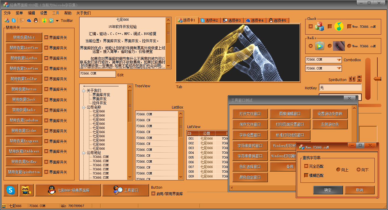Open the first 7C666.COM combo box
The width and height of the screenshot is (388, 210).
(339, 60)
